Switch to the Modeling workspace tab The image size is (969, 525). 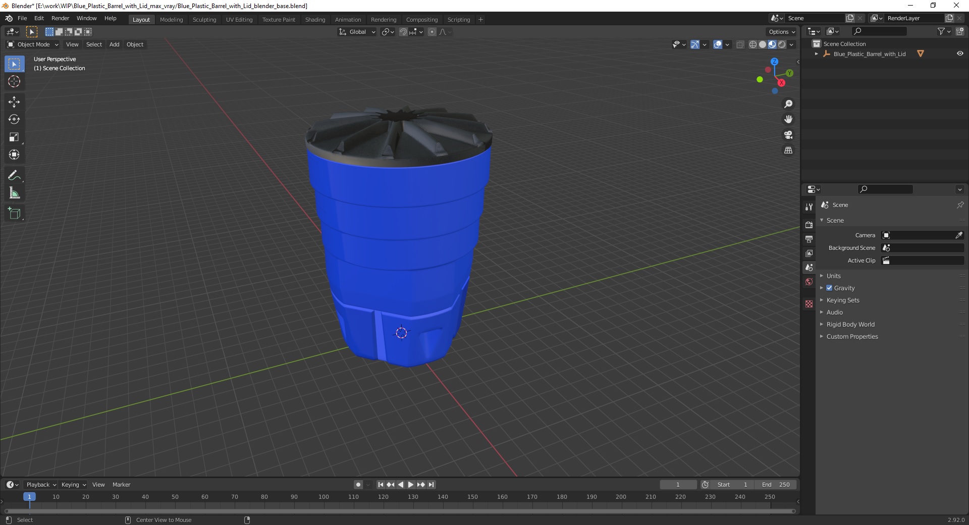click(171, 20)
